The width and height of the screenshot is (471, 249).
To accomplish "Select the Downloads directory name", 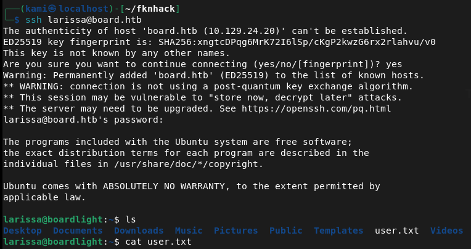I will 139,231.
